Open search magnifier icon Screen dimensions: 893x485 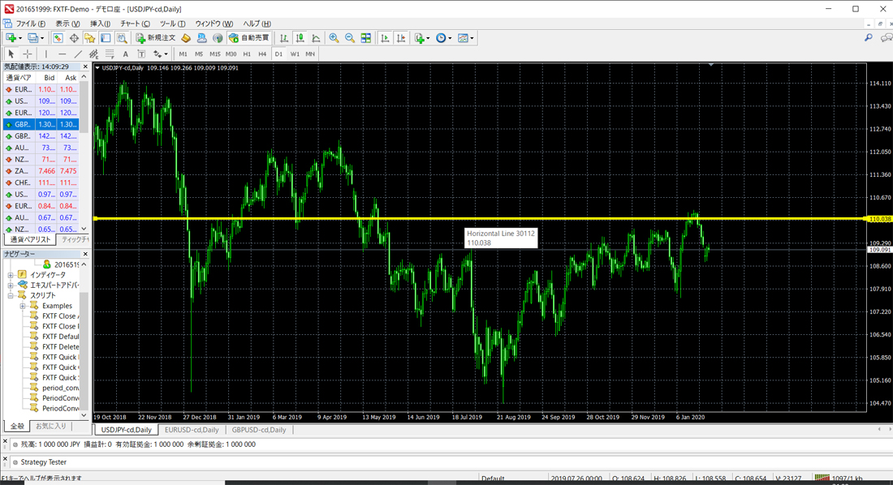(869, 37)
